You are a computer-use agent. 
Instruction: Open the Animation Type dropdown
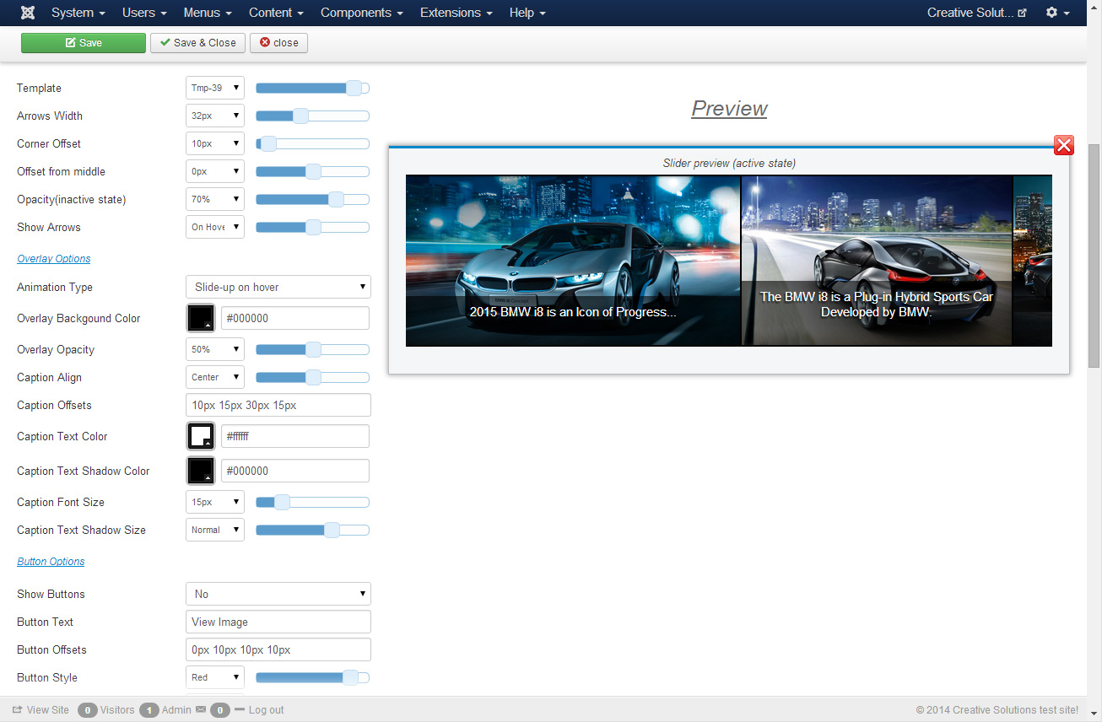[278, 287]
